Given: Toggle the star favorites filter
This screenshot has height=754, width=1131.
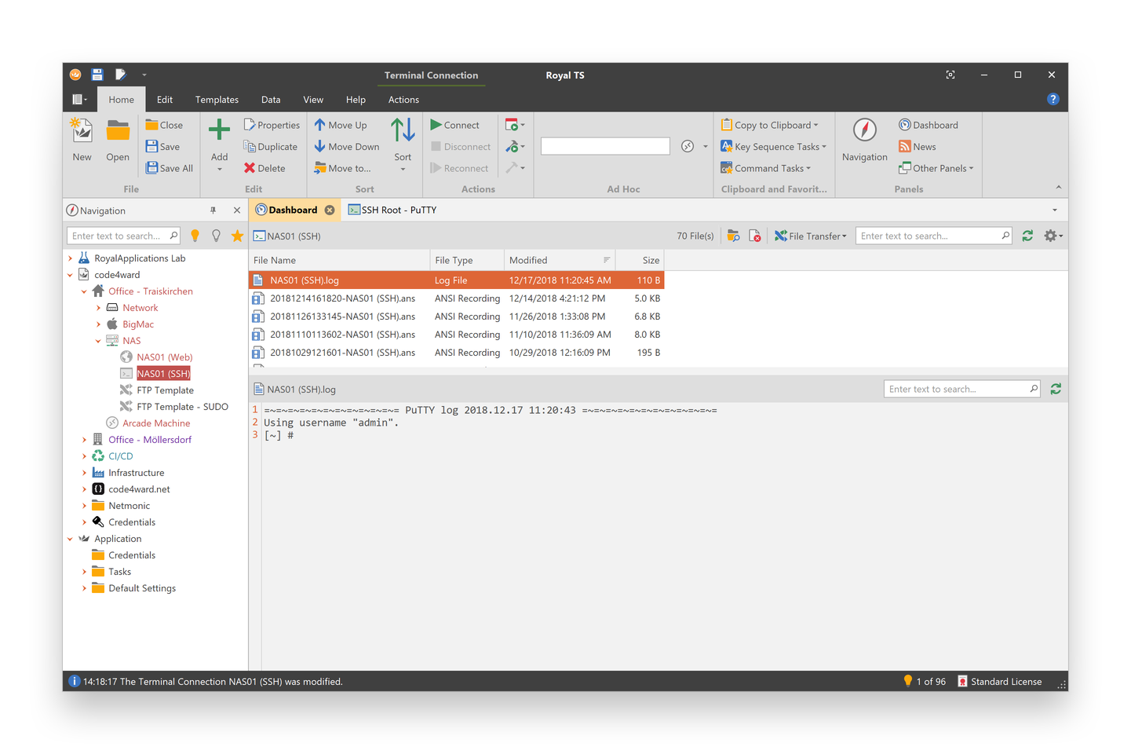Looking at the screenshot, I should coord(237,235).
